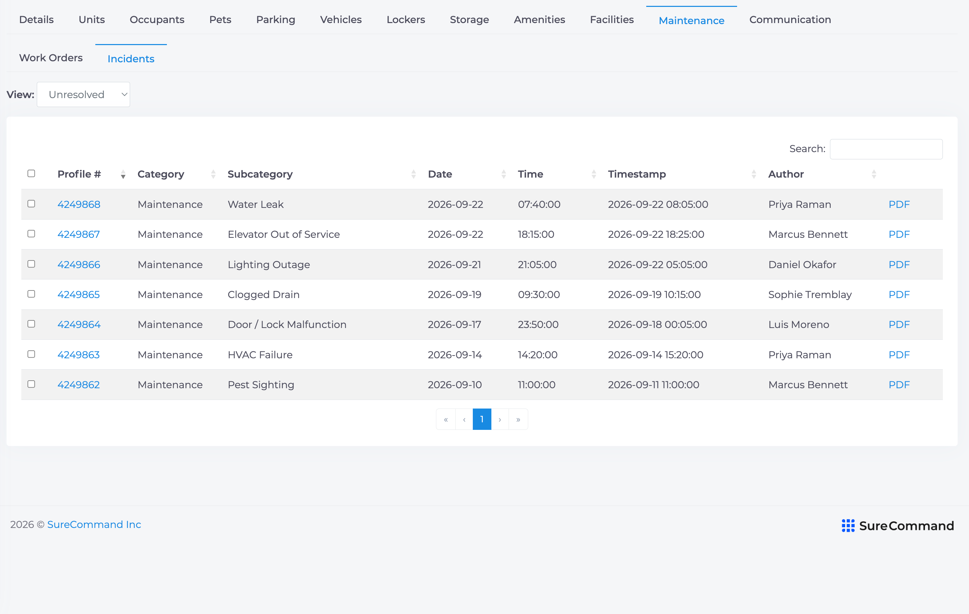This screenshot has width=969, height=614.
Task: Sort by Author column arrows
Action: click(x=874, y=174)
